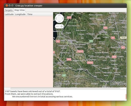The width and height of the screenshot is (131, 106).
Task: Click the Mantua label on the map
Action: (61, 62)
